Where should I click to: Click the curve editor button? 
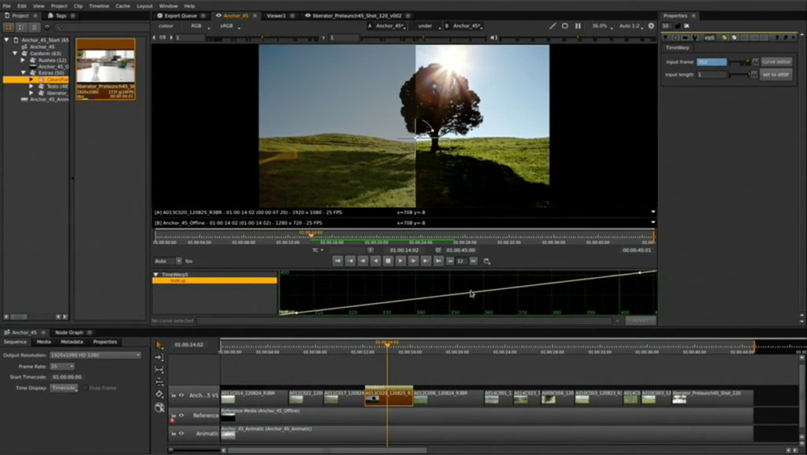pos(776,61)
